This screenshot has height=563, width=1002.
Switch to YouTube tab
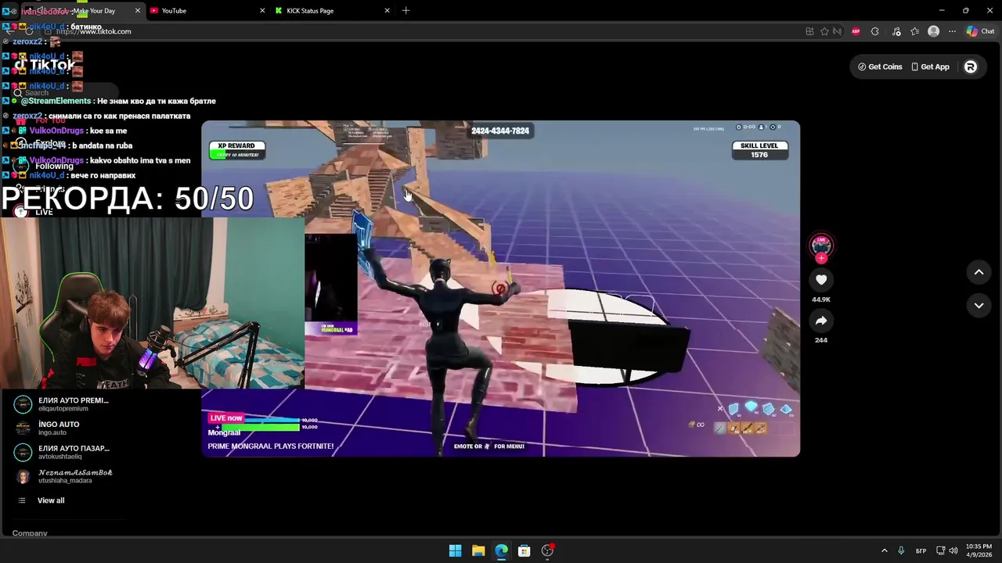coord(206,11)
